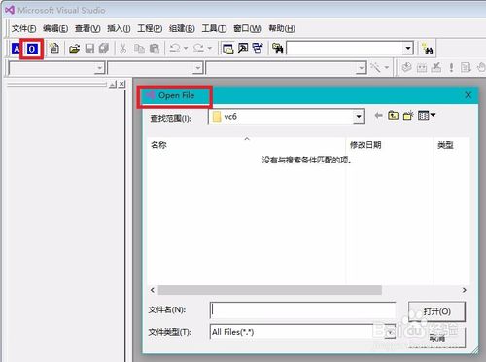Expand the 查找范围 vc6 folder dropdown
The width and height of the screenshot is (486, 362).
pyautogui.click(x=359, y=117)
